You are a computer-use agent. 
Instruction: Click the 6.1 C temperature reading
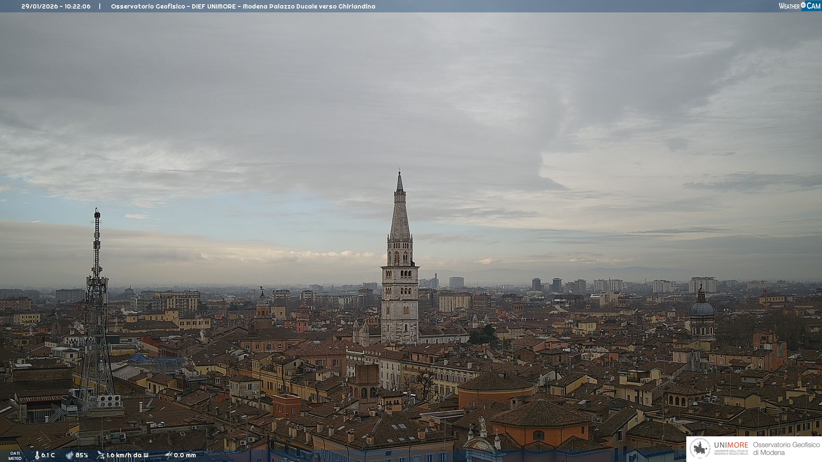tap(48, 456)
